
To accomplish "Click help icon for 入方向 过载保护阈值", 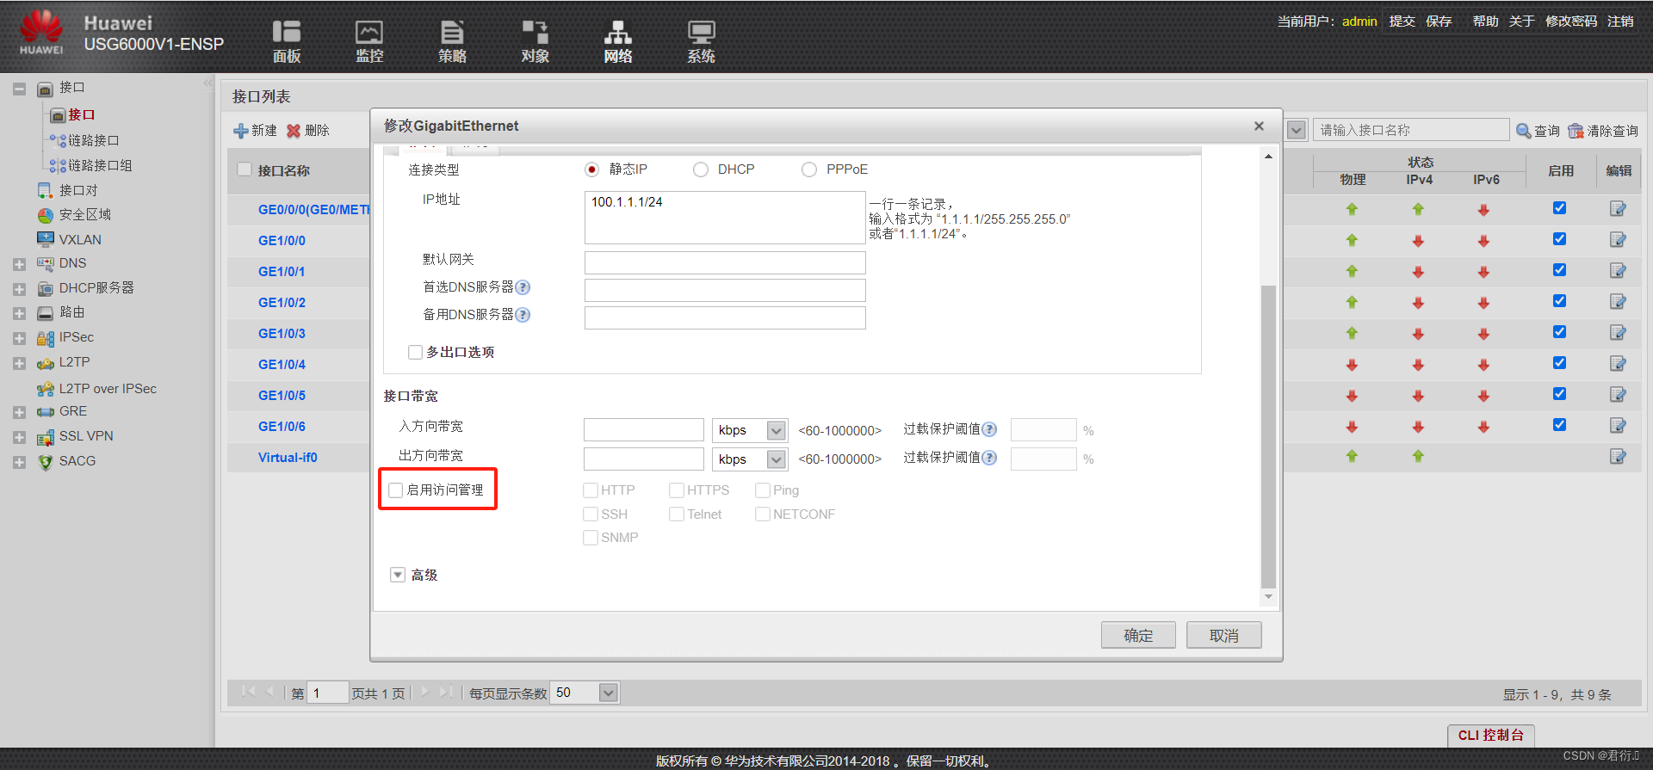I will click(989, 429).
